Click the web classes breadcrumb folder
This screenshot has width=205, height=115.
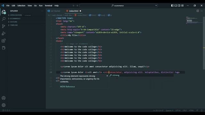[57, 15]
